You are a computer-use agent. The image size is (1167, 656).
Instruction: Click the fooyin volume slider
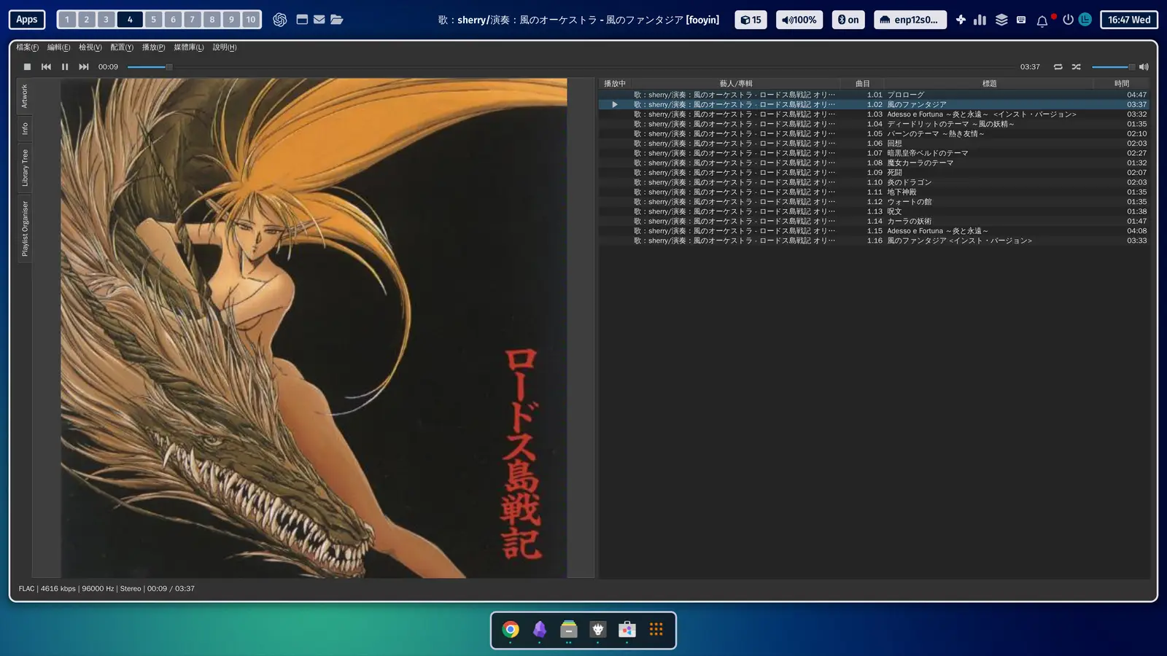[x=1113, y=66]
